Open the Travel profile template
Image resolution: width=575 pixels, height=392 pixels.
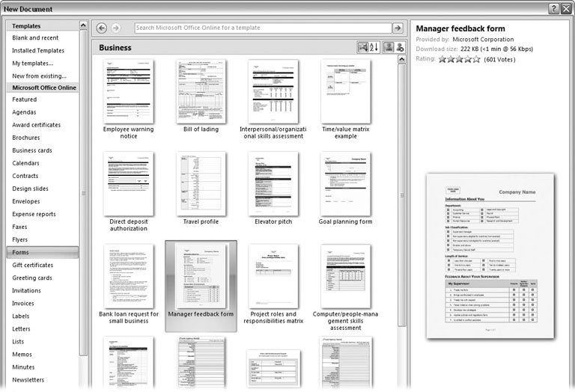201,189
